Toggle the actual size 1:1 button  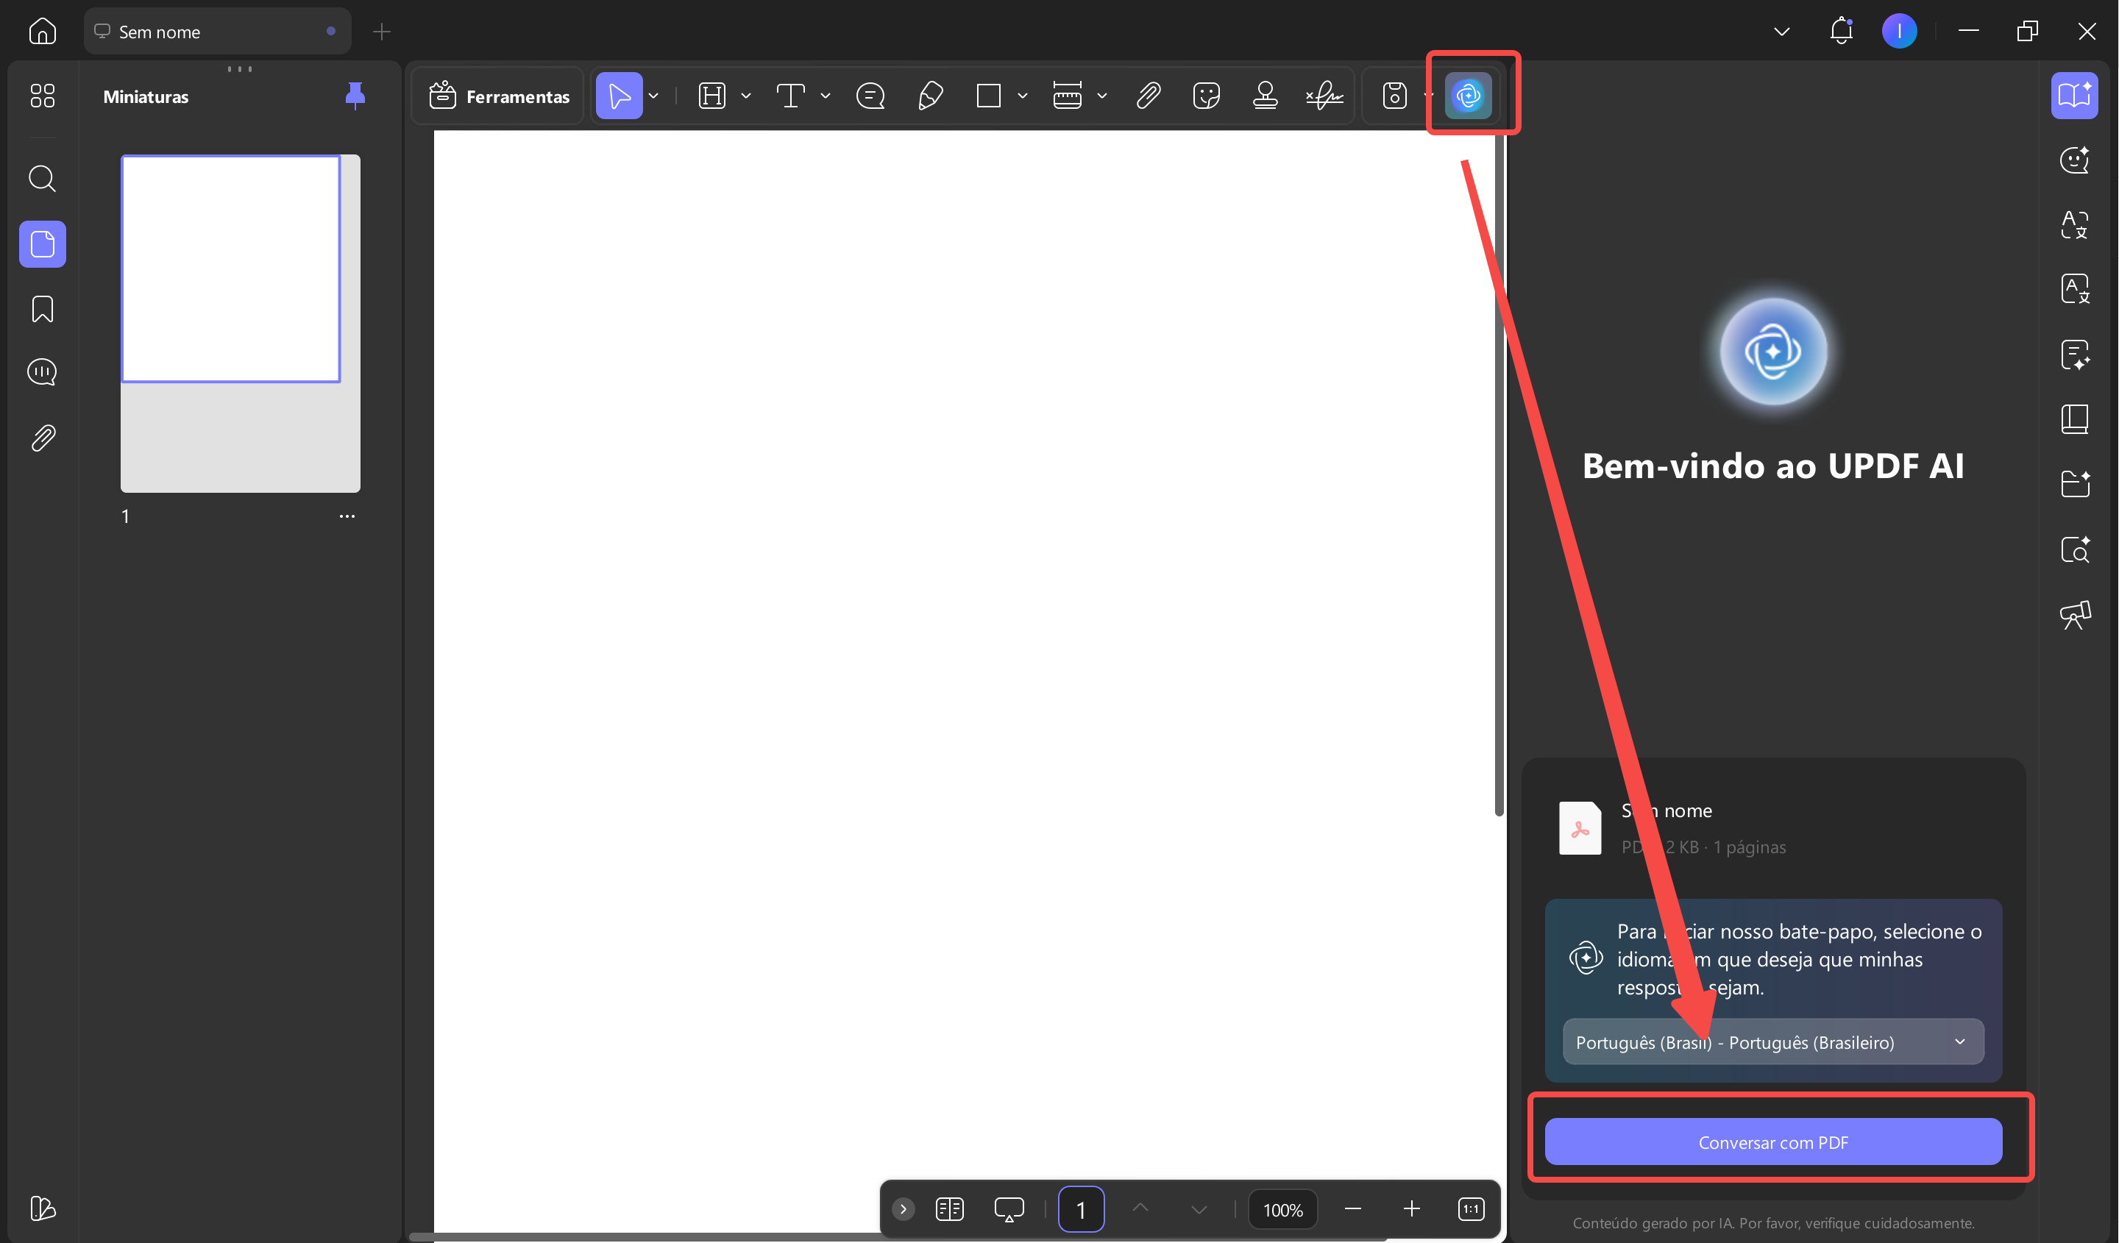1471,1208
